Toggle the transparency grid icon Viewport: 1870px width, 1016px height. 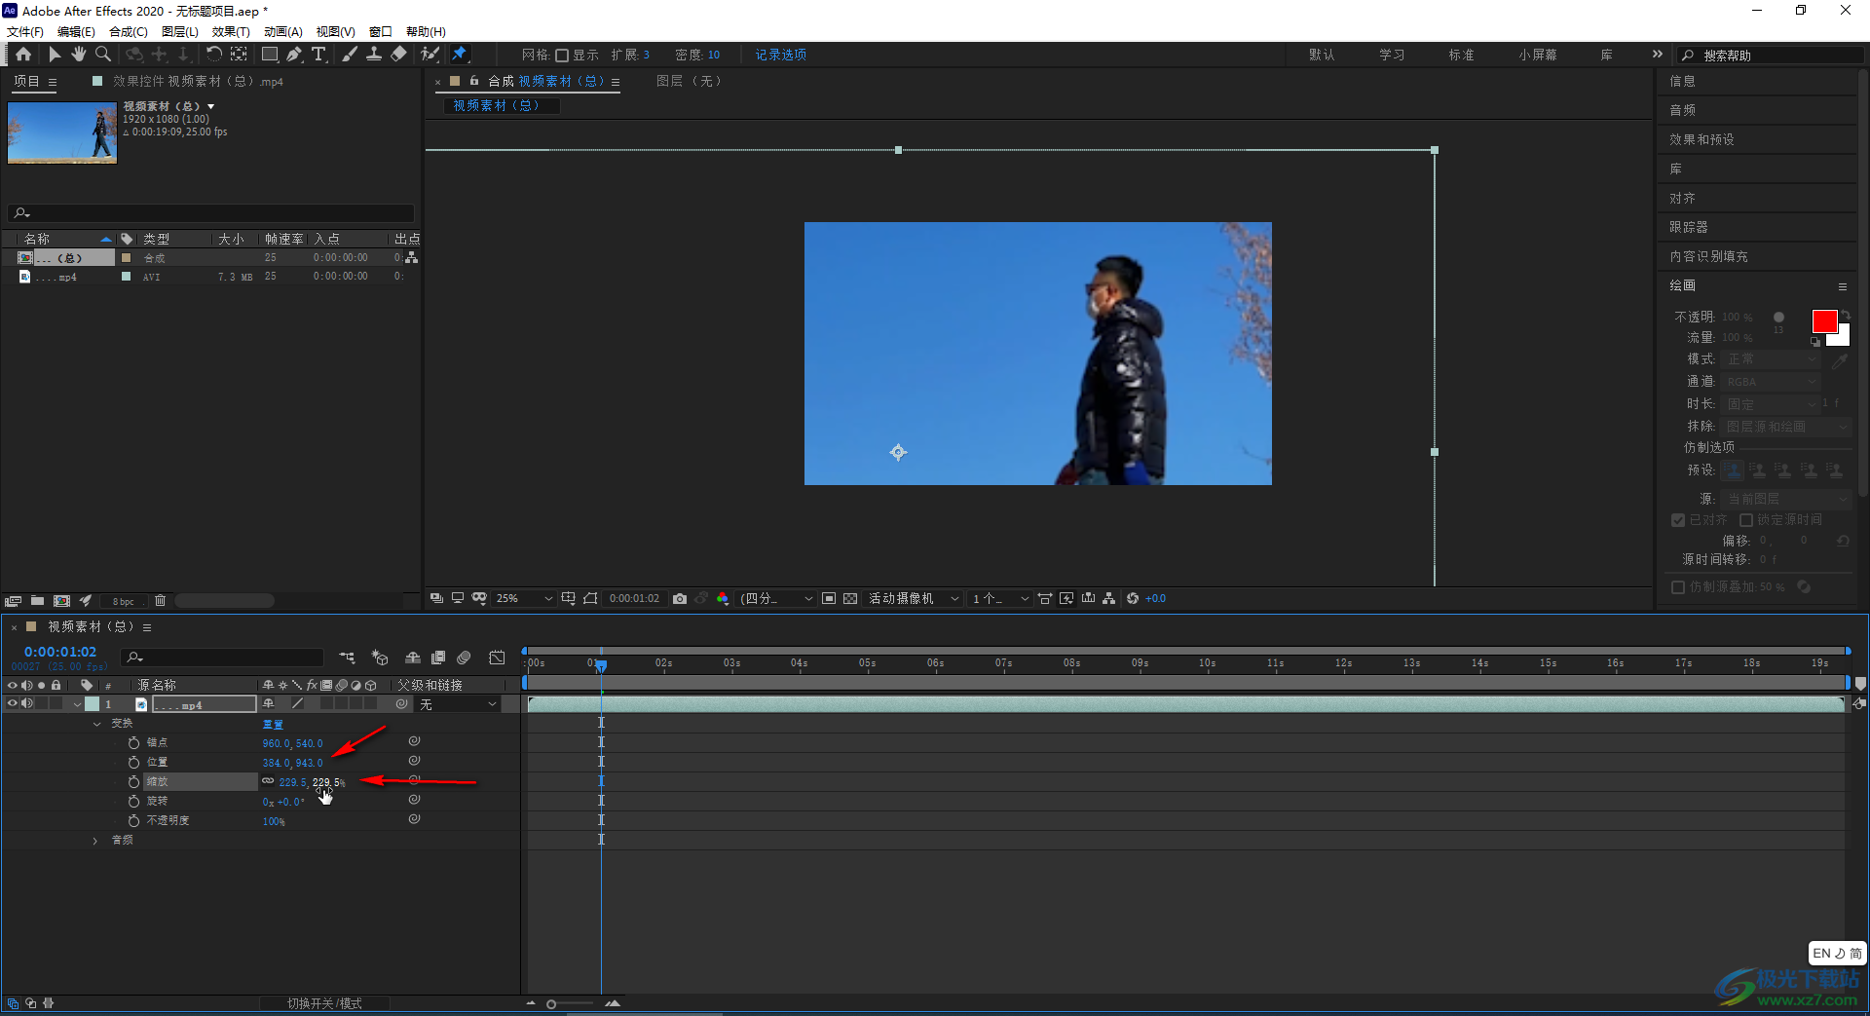point(850,598)
